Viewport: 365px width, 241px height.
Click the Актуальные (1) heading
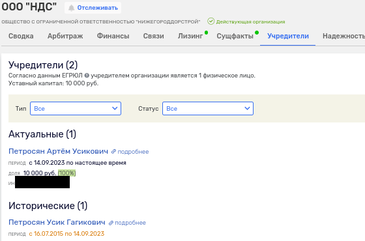(x=42, y=134)
